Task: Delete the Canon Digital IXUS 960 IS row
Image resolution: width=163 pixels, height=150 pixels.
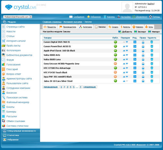Action: pyautogui.click(x=152, y=42)
